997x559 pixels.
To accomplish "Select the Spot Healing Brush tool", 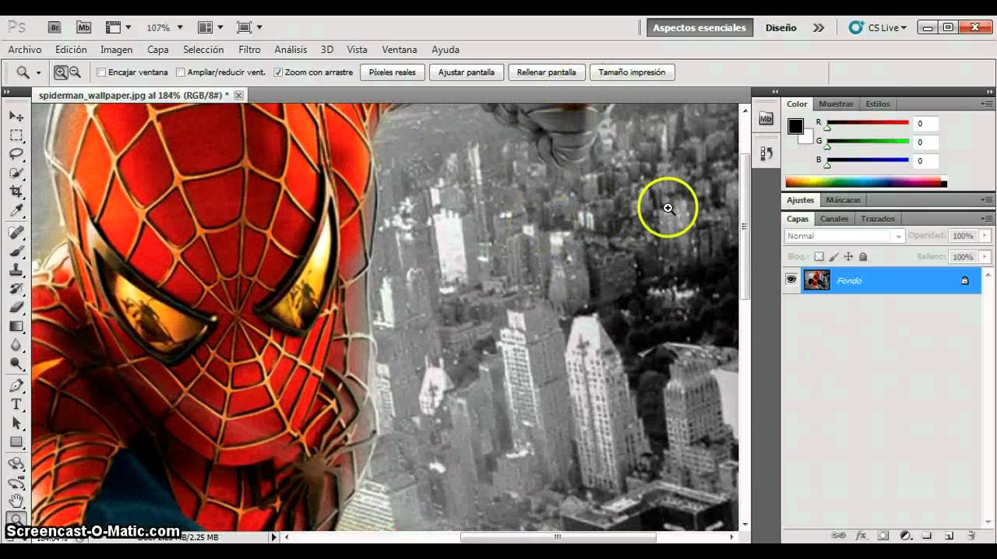I will pos(16,233).
